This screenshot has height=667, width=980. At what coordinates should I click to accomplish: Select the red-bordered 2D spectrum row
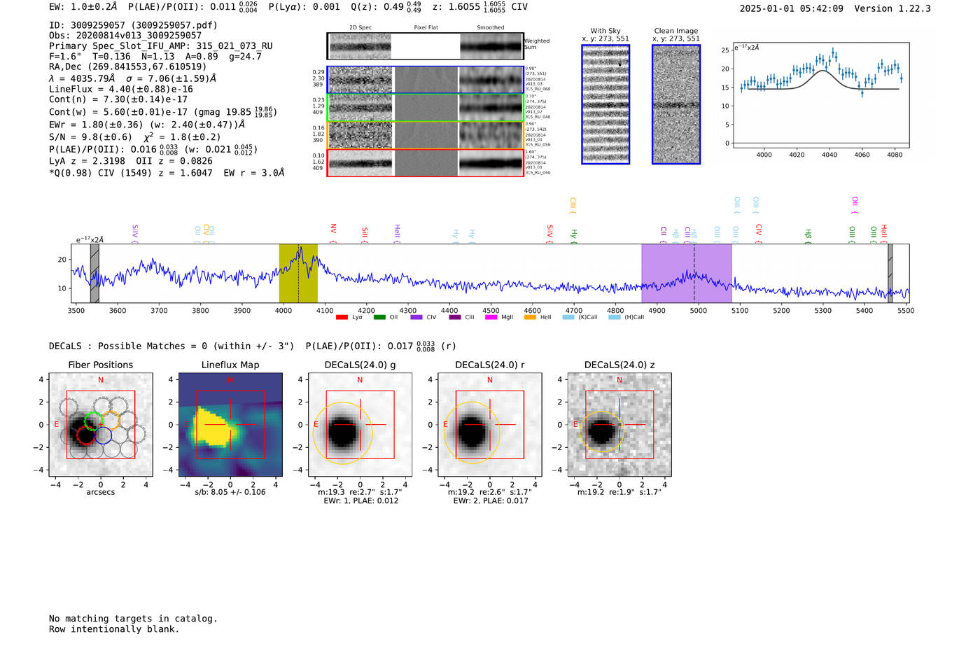click(x=425, y=163)
